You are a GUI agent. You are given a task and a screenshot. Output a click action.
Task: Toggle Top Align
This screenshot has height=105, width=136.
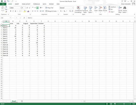(33, 8)
